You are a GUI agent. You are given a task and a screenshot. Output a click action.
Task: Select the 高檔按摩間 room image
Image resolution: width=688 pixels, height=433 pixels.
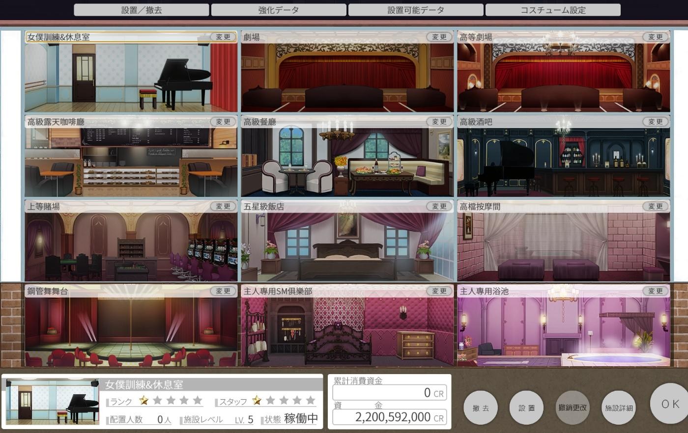pyautogui.click(x=563, y=246)
